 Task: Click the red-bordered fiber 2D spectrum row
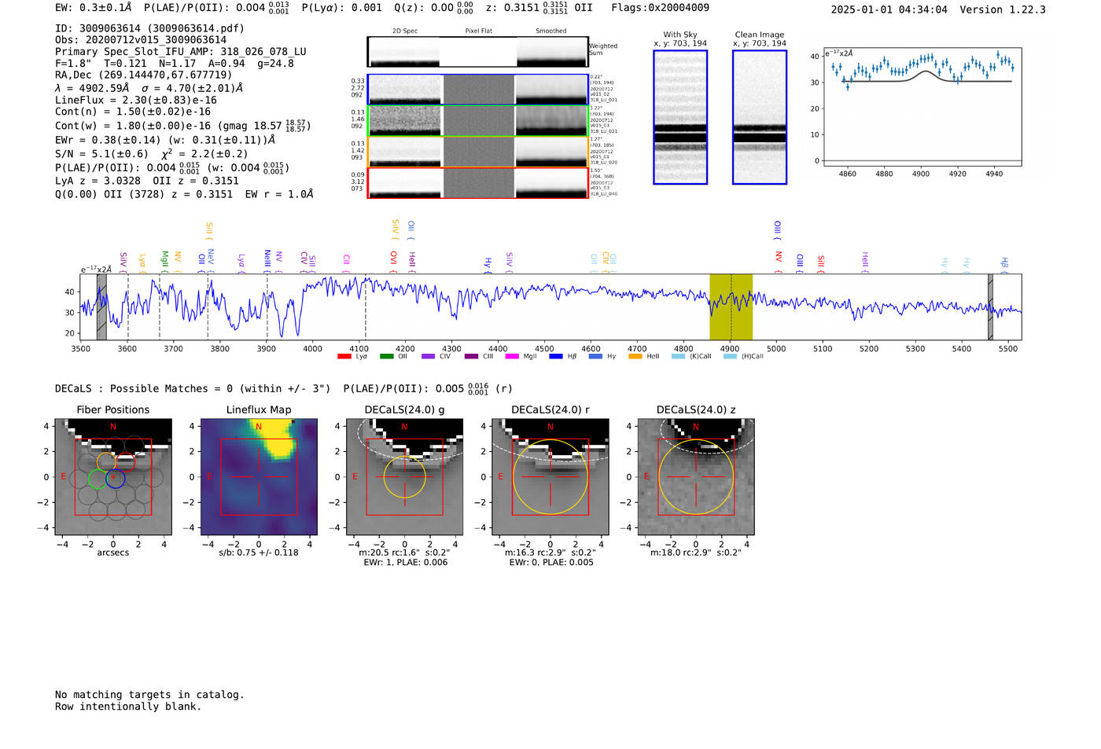[x=477, y=183]
